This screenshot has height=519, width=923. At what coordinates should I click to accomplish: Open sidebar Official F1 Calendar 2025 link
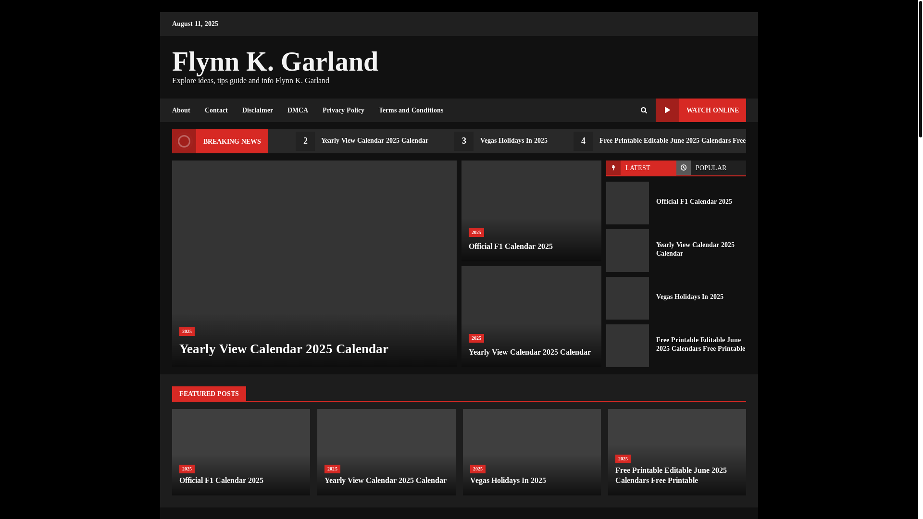click(x=694, y=202)
